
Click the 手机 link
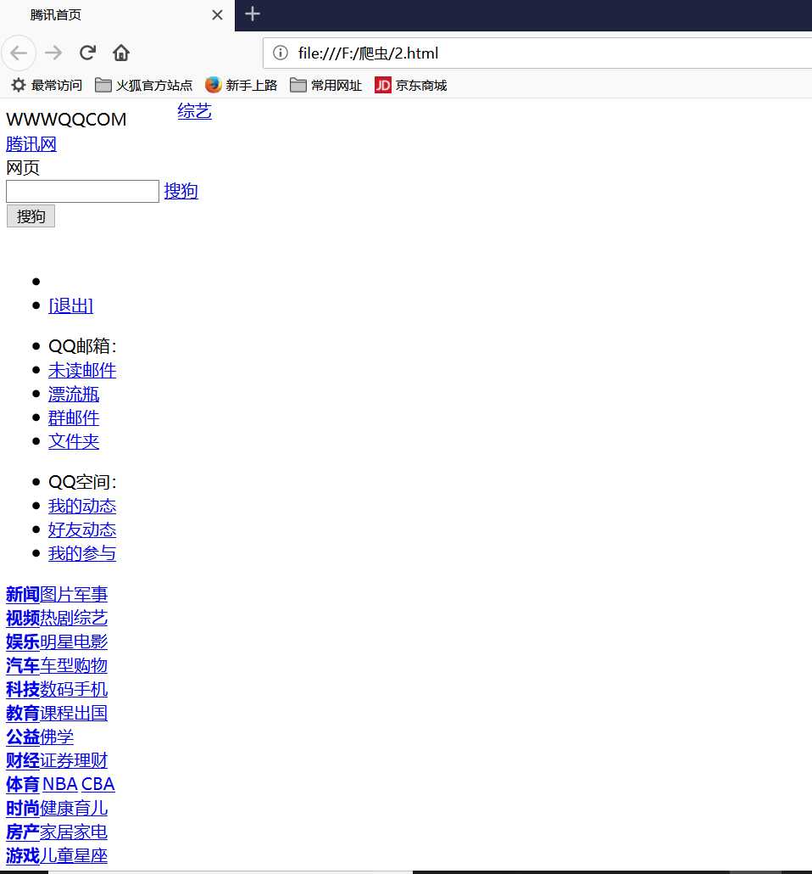(x=91, y=690)
